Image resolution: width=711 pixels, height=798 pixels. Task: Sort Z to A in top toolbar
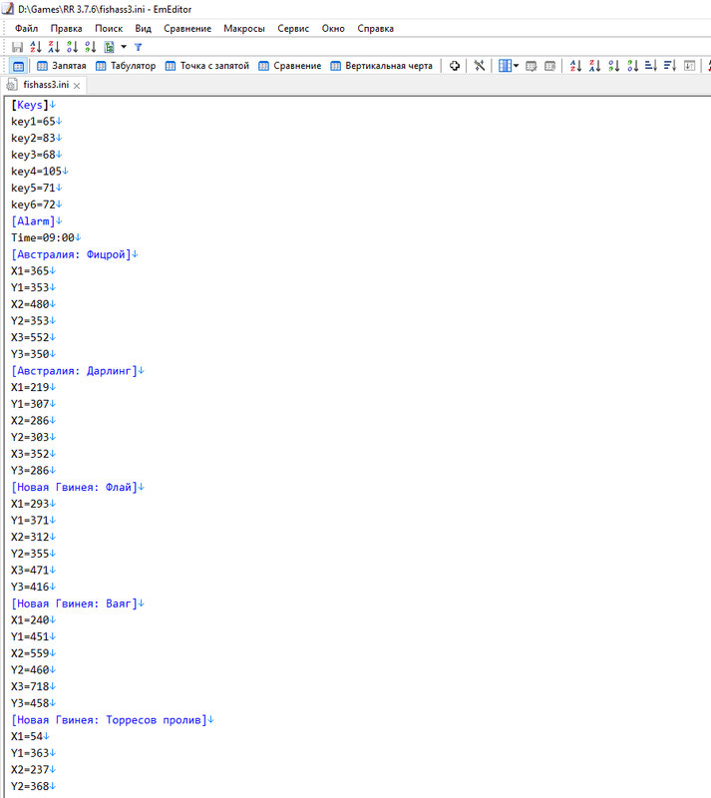(54, 47)
